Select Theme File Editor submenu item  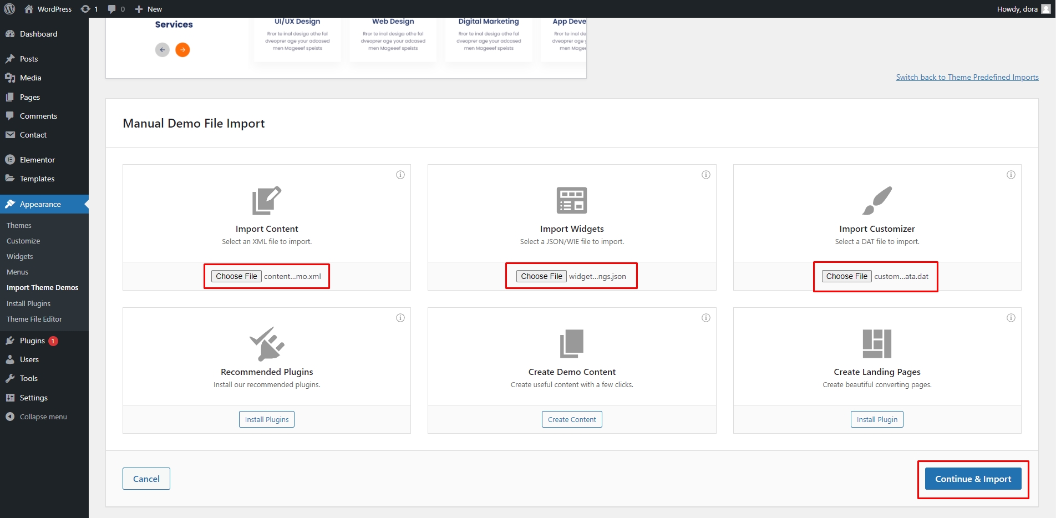pyautogui.click(x=34, y=319)
